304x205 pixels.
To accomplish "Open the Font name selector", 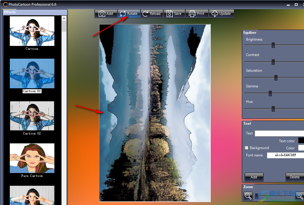I will pyautogui.click(x=285, y=155).
